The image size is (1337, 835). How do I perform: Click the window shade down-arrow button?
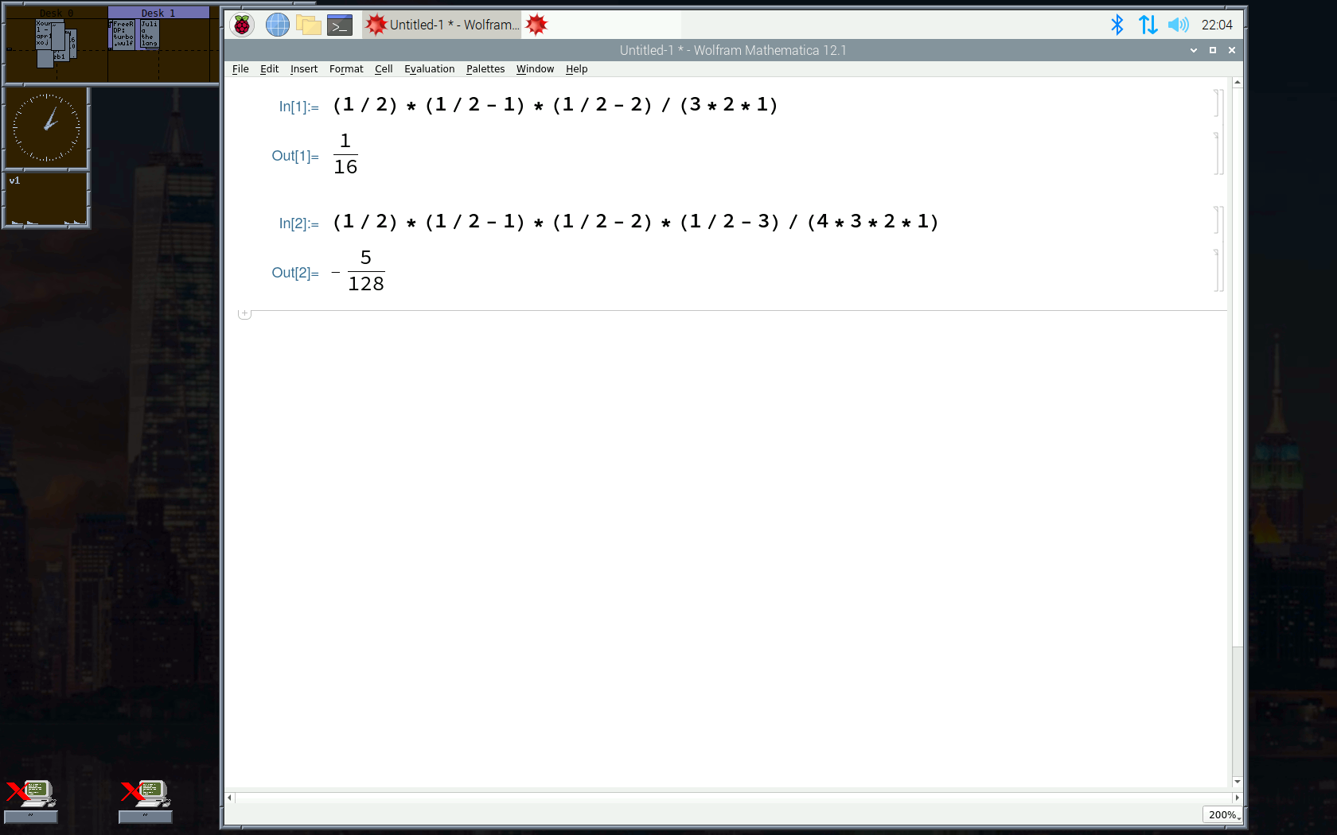click(x=1193, y=50)
